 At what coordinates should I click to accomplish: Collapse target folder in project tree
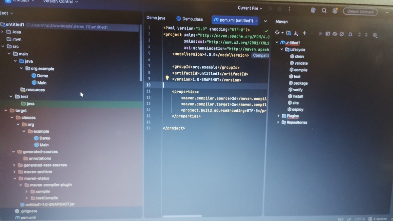(6, 110)
